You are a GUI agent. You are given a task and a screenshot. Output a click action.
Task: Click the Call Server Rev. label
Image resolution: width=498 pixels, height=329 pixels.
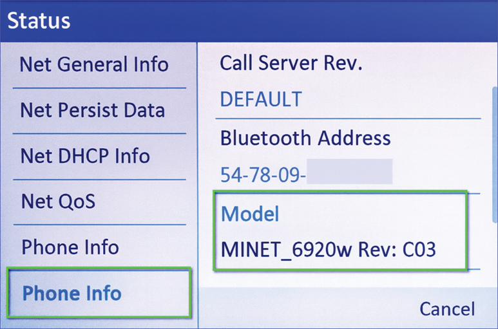point(291,63)
